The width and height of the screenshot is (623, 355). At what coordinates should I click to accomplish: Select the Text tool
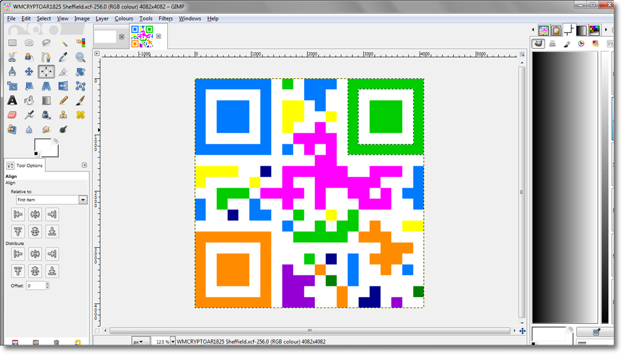12,100
